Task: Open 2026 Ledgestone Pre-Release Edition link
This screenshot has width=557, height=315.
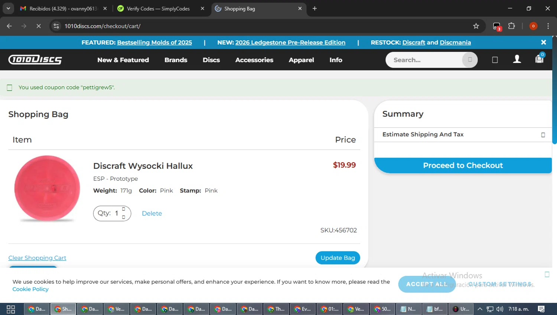Action: coord(290,42)
